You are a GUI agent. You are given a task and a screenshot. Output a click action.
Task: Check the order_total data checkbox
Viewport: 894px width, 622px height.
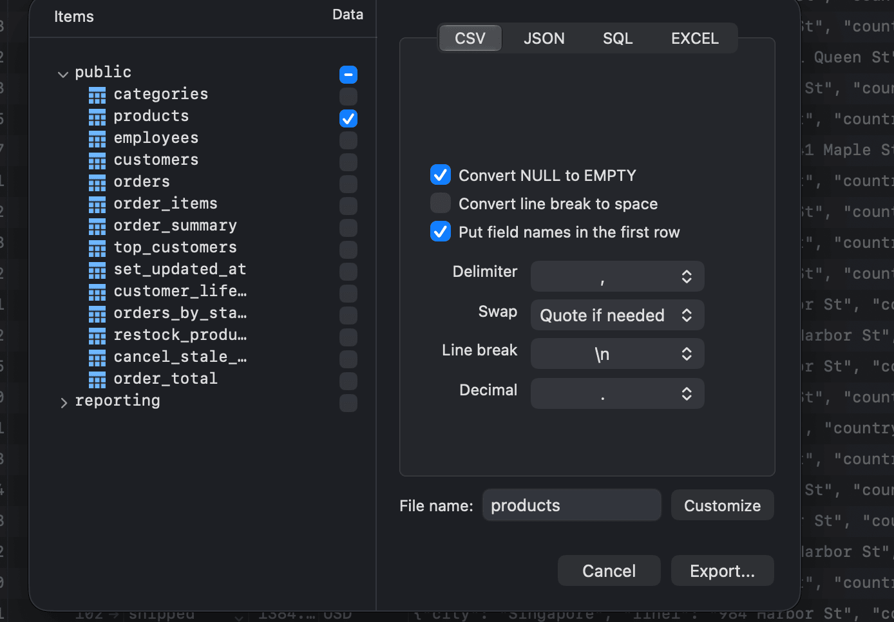click(x=348, y=381)
